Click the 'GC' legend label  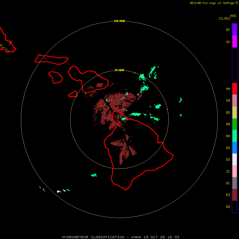point(228,183)
